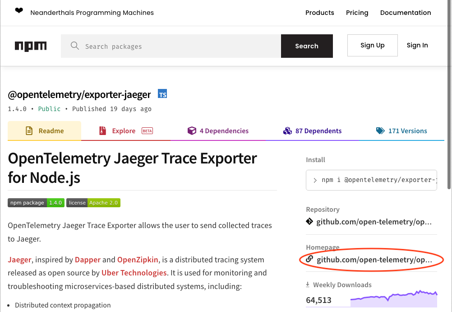Select the magnifying glass search icon
The width and height of the screenshot is (452, 312).
coord(74,46)
